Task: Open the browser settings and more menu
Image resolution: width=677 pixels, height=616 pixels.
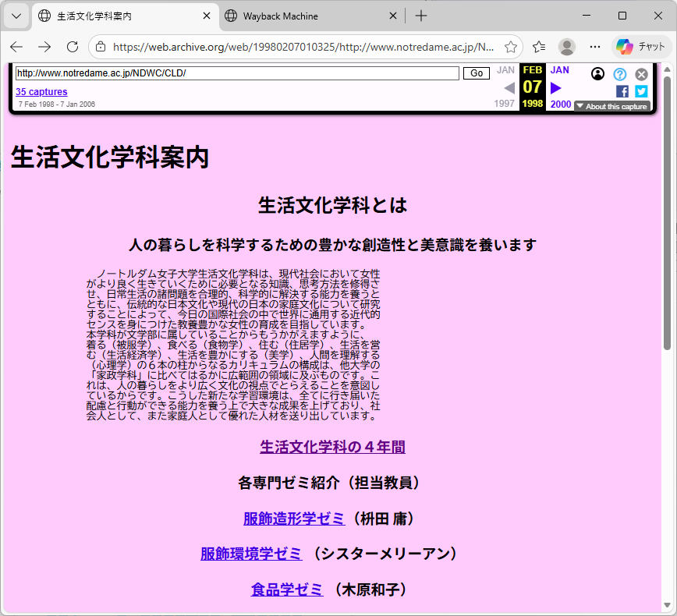Action: 595,47
